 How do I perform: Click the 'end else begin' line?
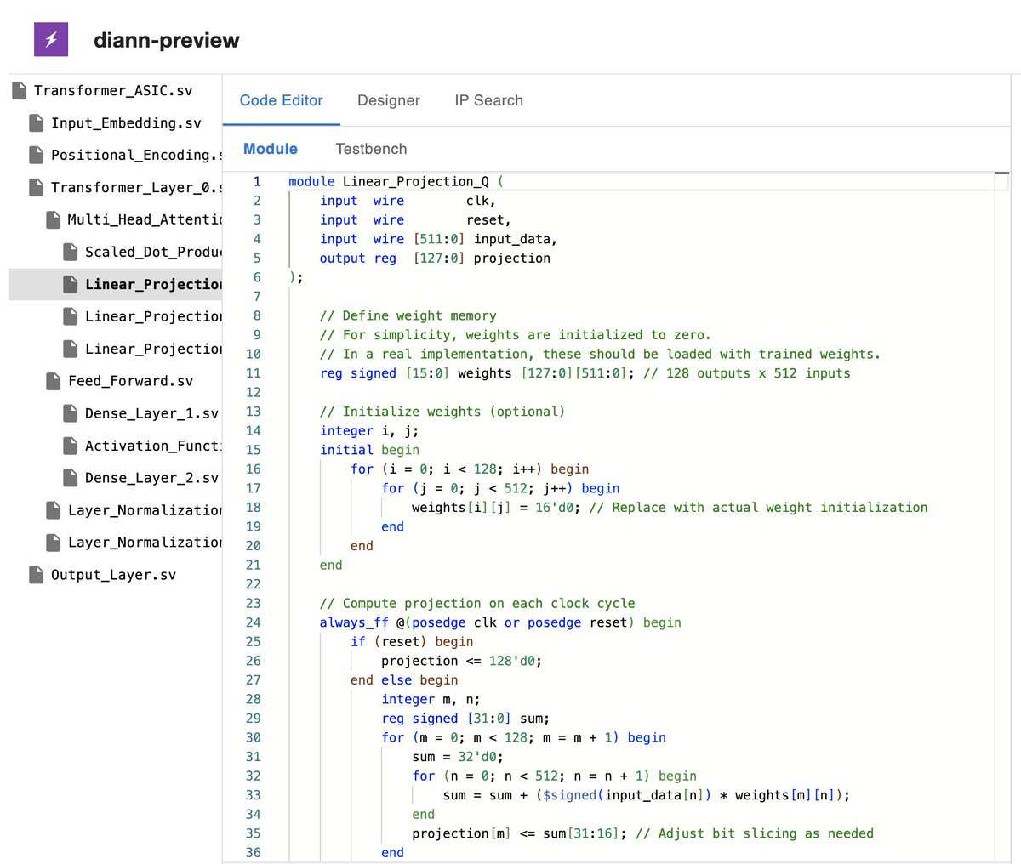click(x=404, y=680)
